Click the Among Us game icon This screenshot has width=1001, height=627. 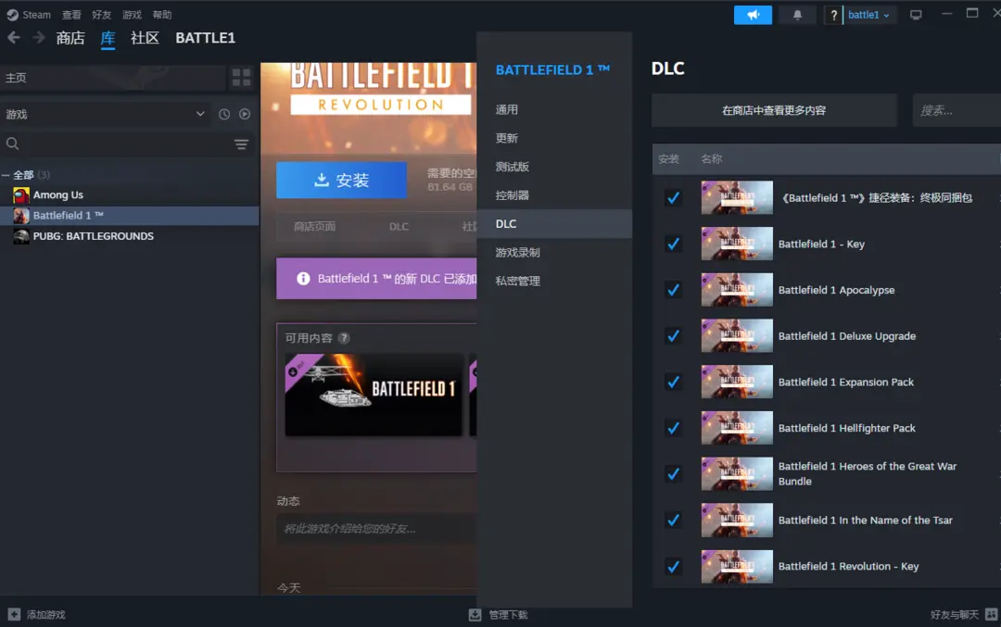click(21, 195)
